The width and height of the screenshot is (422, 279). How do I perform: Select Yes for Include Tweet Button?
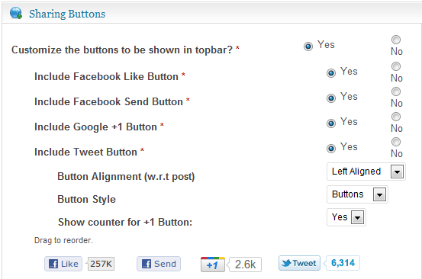pyautogui.click(x=331, y=149)
